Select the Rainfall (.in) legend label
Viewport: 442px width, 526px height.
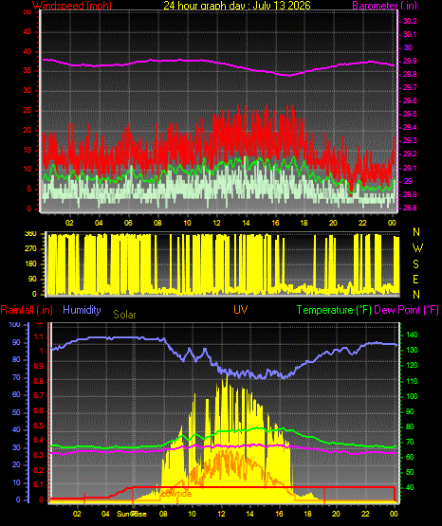27,310
